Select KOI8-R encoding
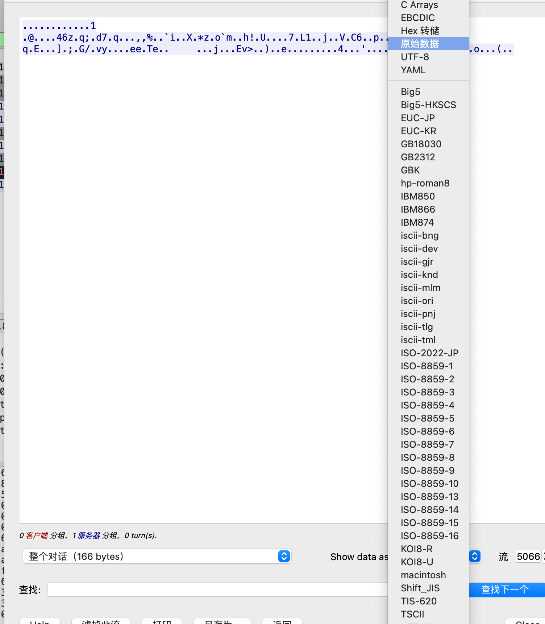The height and width of the screenshot is (624, 545). [416, 549]
